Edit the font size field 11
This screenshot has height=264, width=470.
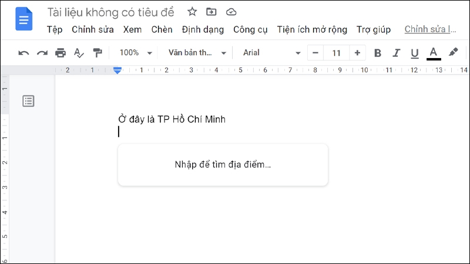tap(336, 53)
